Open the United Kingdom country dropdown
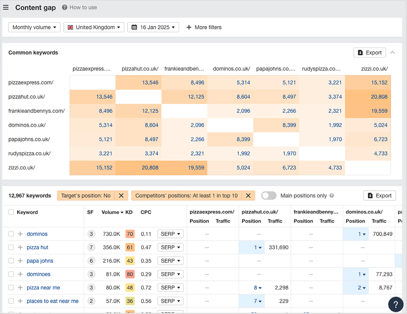This screenshot has height=314, width=407. click(94, 27)
